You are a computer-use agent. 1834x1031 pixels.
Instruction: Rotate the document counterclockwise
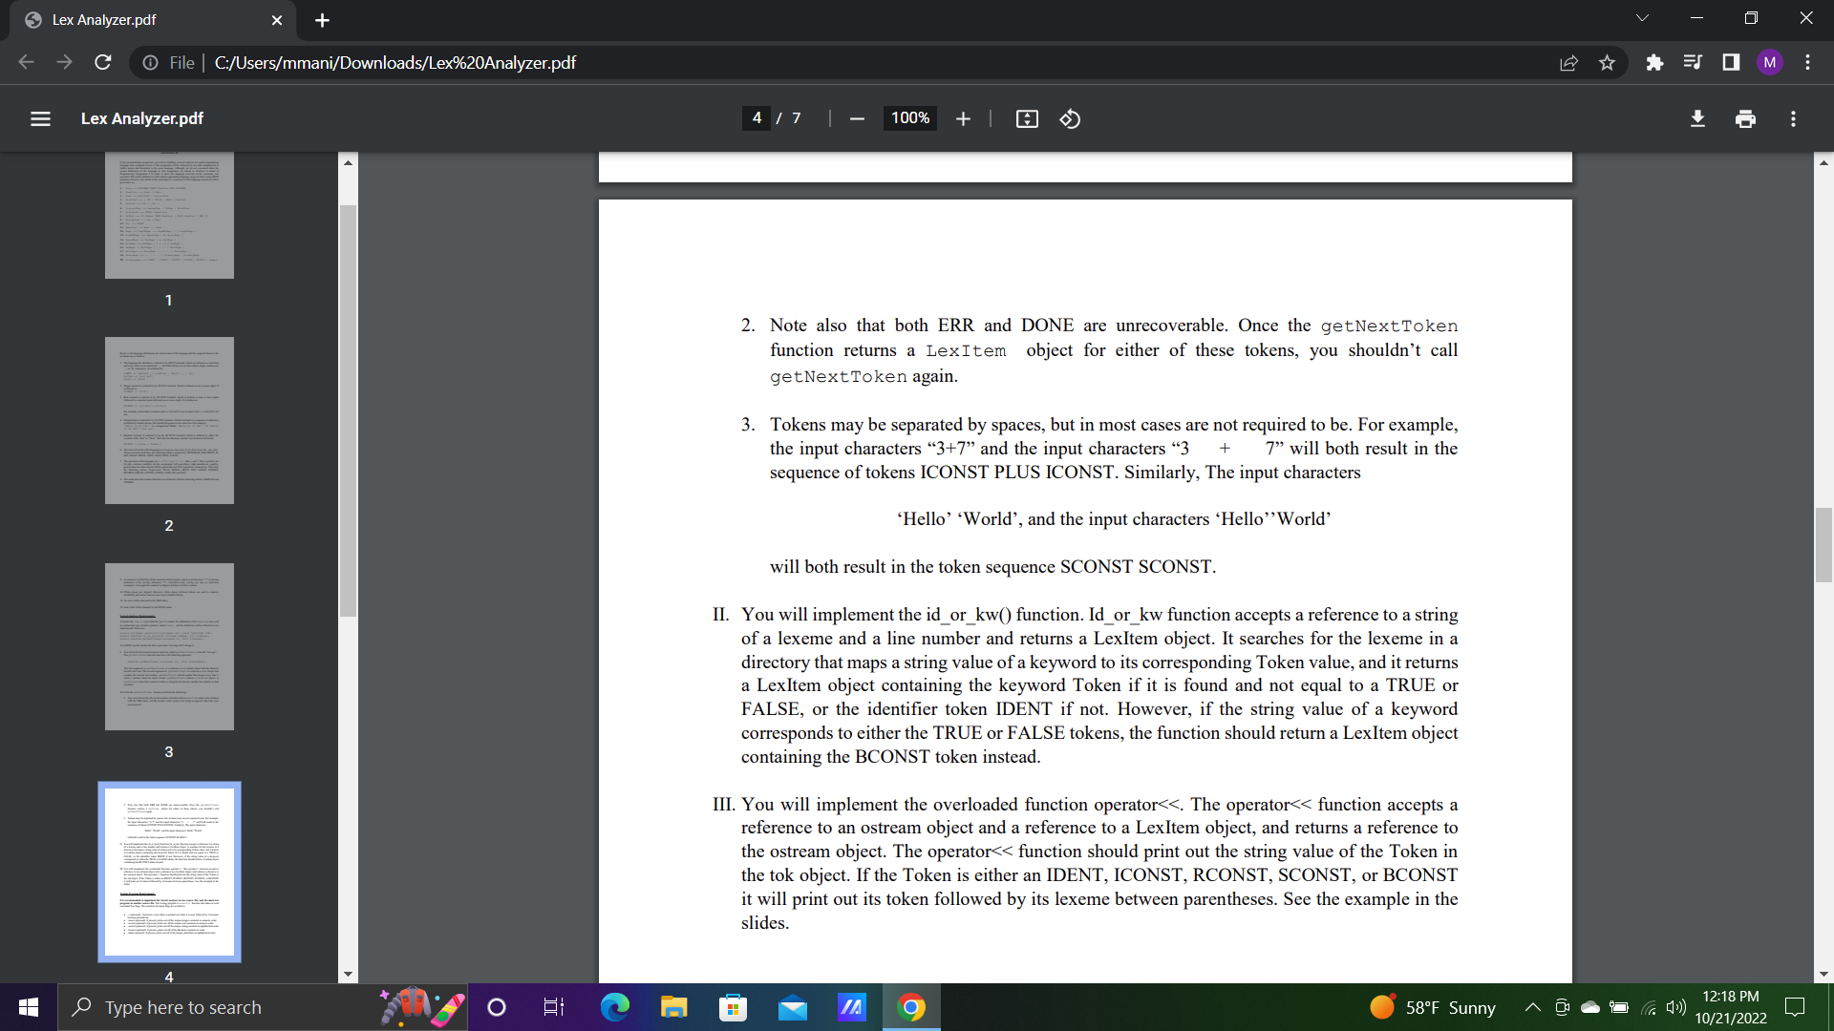[1070, 118]
